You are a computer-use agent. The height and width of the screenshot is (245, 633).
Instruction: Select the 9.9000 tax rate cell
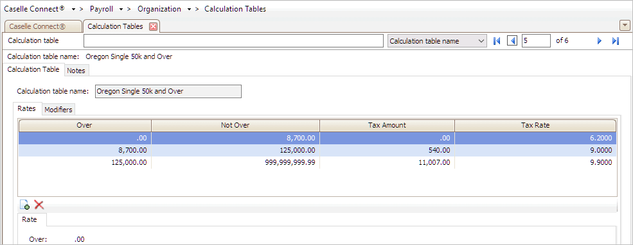coord(535,162)
